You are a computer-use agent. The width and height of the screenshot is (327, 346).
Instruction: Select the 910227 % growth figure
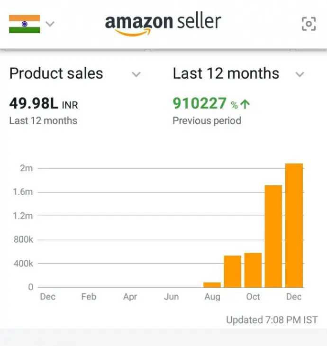tap(205, 103)
